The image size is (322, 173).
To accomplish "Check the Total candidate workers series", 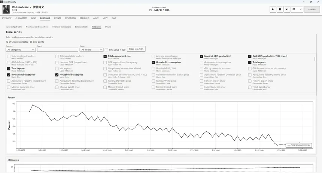I will [57, 56].
